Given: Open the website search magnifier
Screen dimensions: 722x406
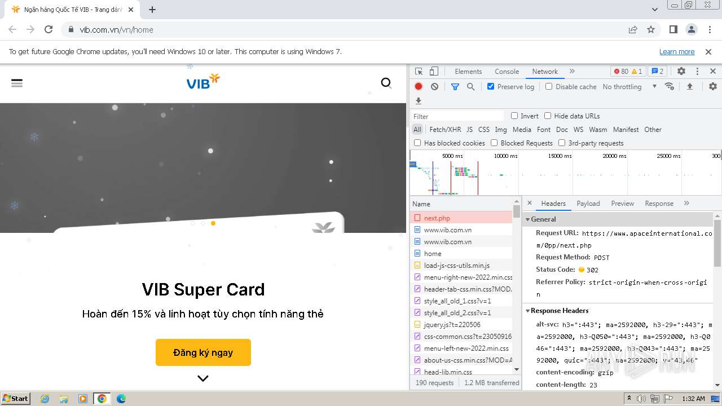Looking at the screenshot, I should pyautogui.click(x=386, y=83).
